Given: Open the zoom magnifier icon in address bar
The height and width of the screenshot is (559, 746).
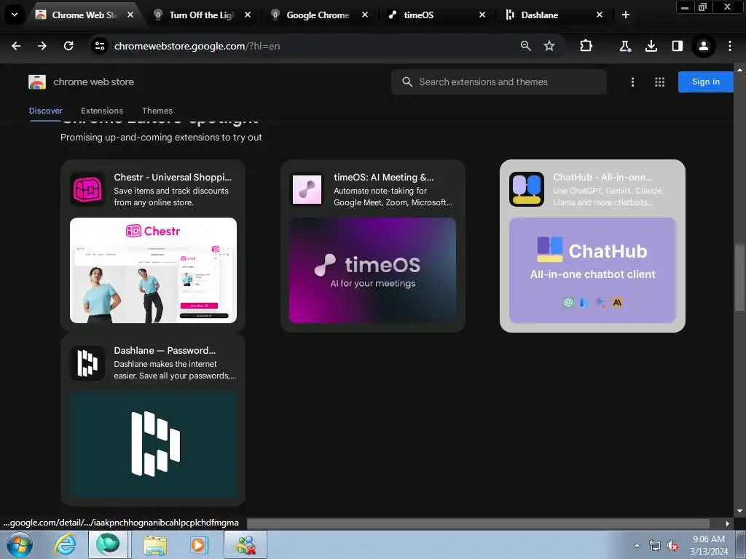Looking at the screenshot, I should [525, 46].
